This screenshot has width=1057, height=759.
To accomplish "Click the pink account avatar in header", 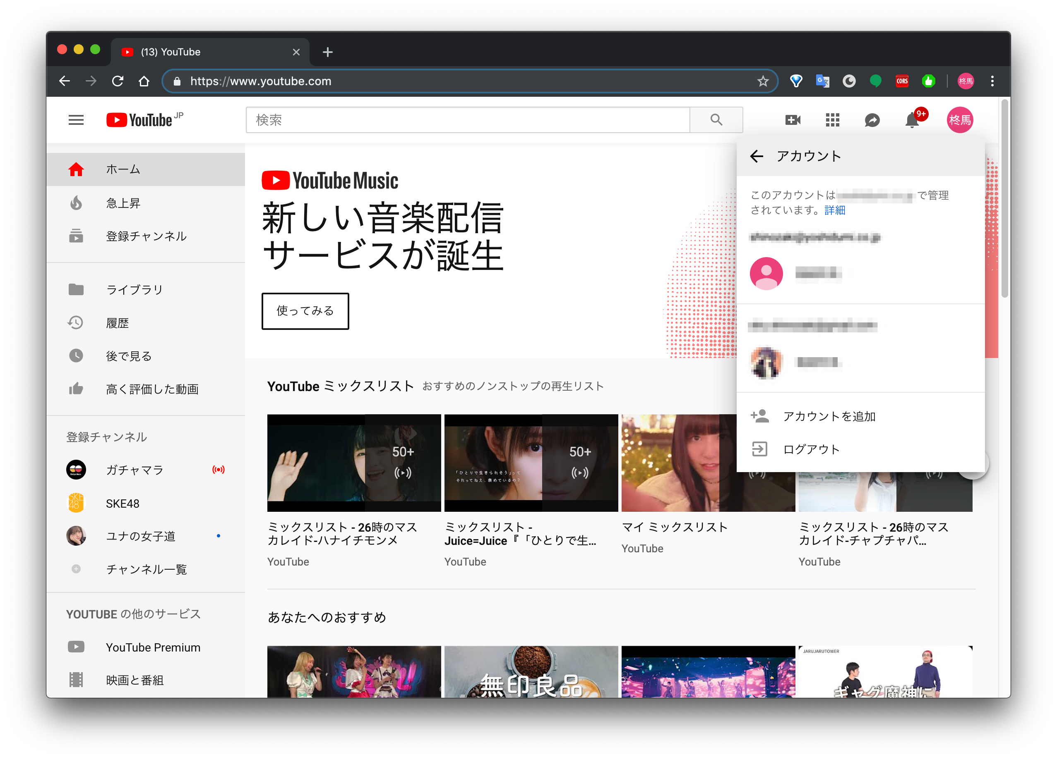I will coord(960,120).
